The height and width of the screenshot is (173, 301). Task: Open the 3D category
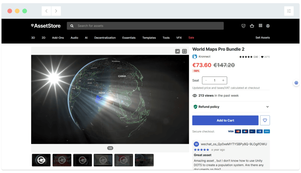(33, 37)
